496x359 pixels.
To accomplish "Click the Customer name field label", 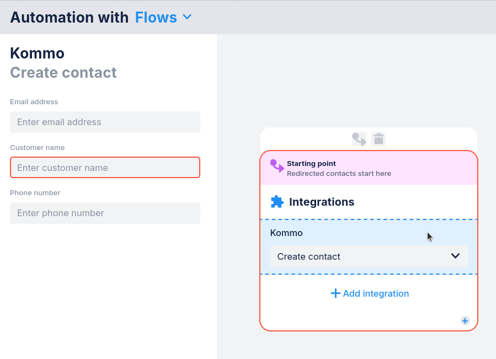I will coord(37,148).
